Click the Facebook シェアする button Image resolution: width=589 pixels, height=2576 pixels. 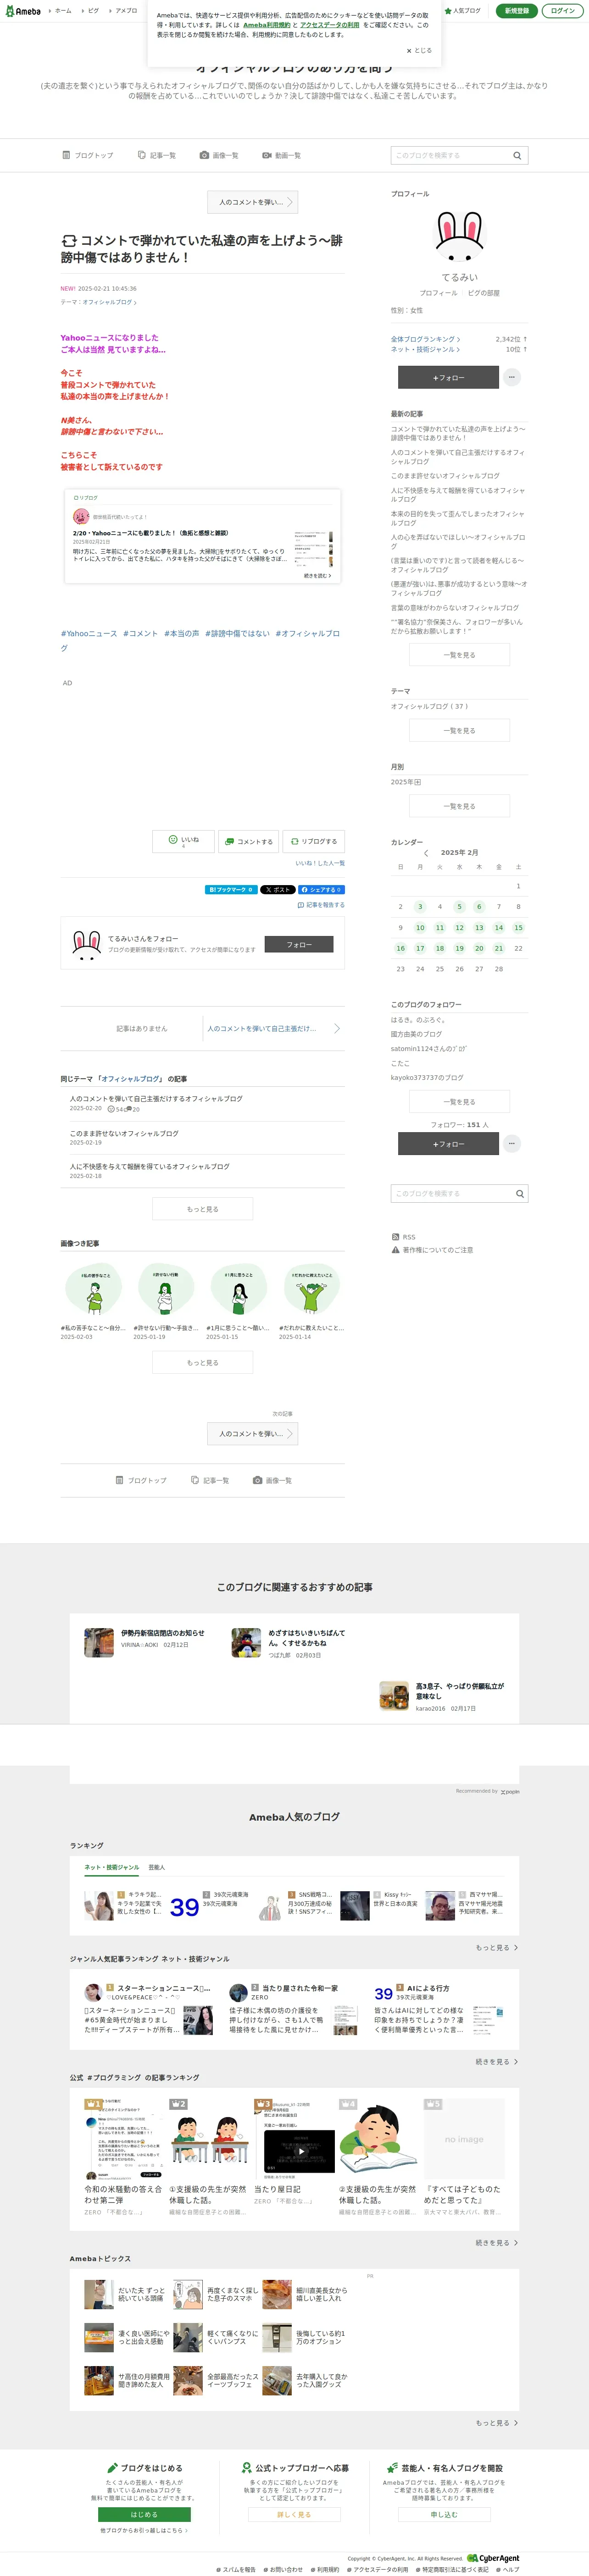tap(321, 889)
